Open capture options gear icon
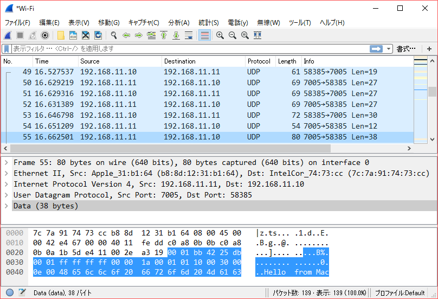The image size is (438, 299). (x=45, y=35)
